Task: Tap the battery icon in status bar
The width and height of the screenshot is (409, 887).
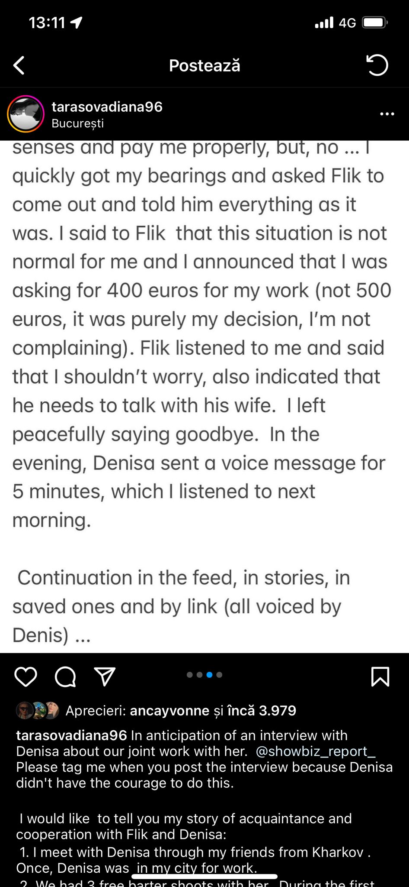Action: tap(374, 23)
